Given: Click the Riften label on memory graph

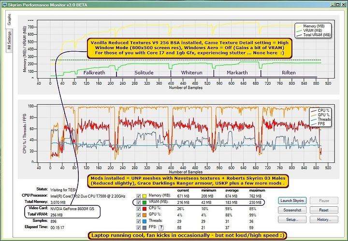Looking at the screenshot, I should [x=289, y=73].
